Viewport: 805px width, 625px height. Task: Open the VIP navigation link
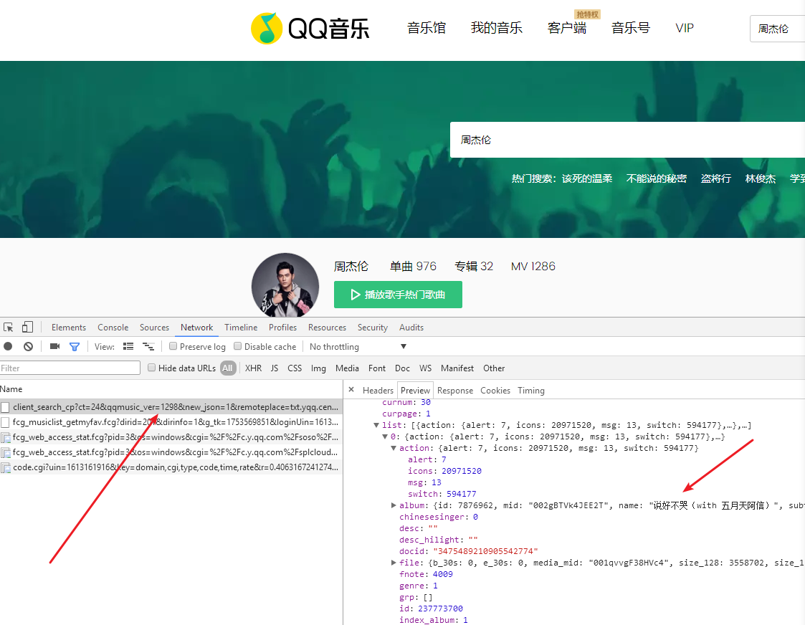pos(685,28)
